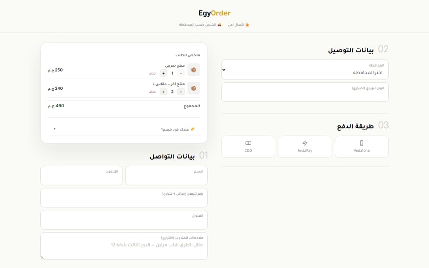Remove منتج آخر – مقاس L with its حذف link

[x=152, y=92]
